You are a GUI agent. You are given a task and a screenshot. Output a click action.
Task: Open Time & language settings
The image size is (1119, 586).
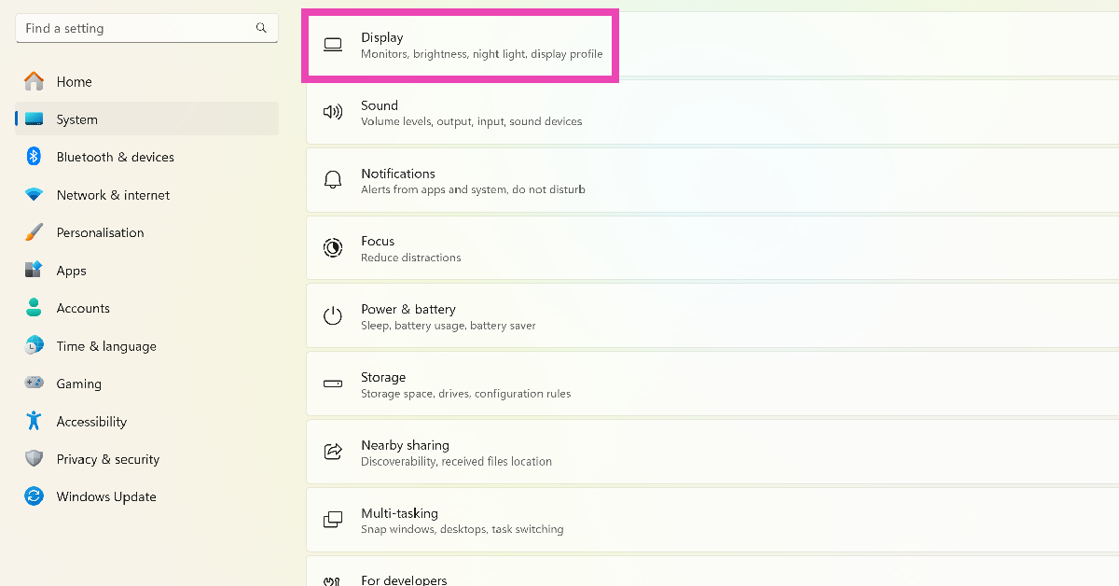(x=105, y=346)
